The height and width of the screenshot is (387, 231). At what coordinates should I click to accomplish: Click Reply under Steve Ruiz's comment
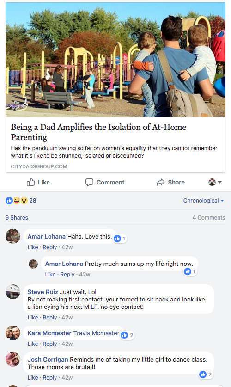50,318
